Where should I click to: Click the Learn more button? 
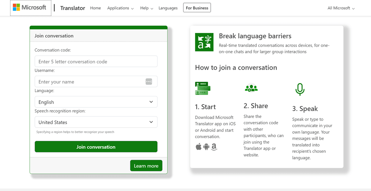point(146,166)
